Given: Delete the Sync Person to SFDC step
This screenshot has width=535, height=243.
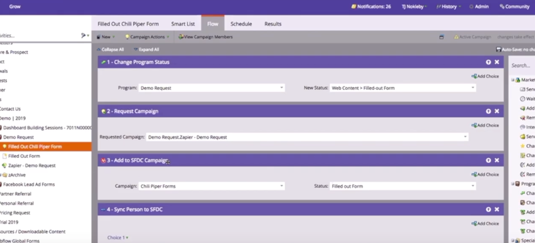Looking at the screenshot, I should [x=497, y=209].
